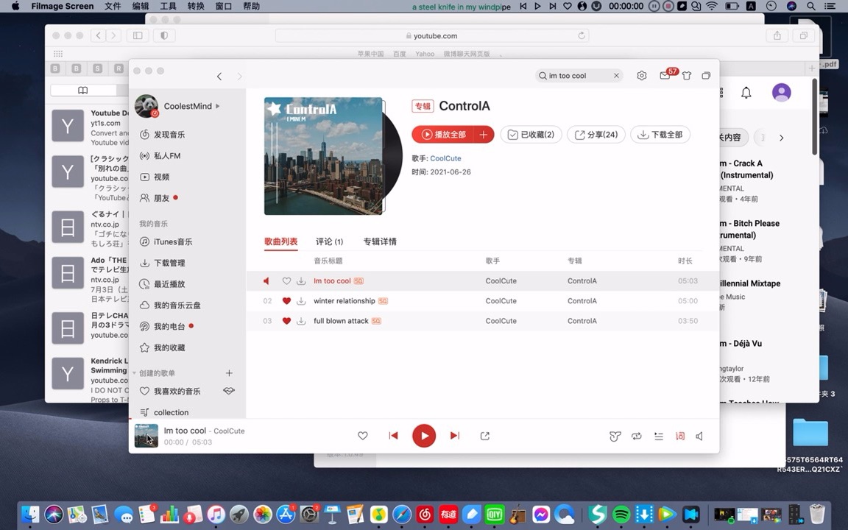Viewport: 848px width, 530px height.
Task: Download Im too cool track
Action: [301, 281]
